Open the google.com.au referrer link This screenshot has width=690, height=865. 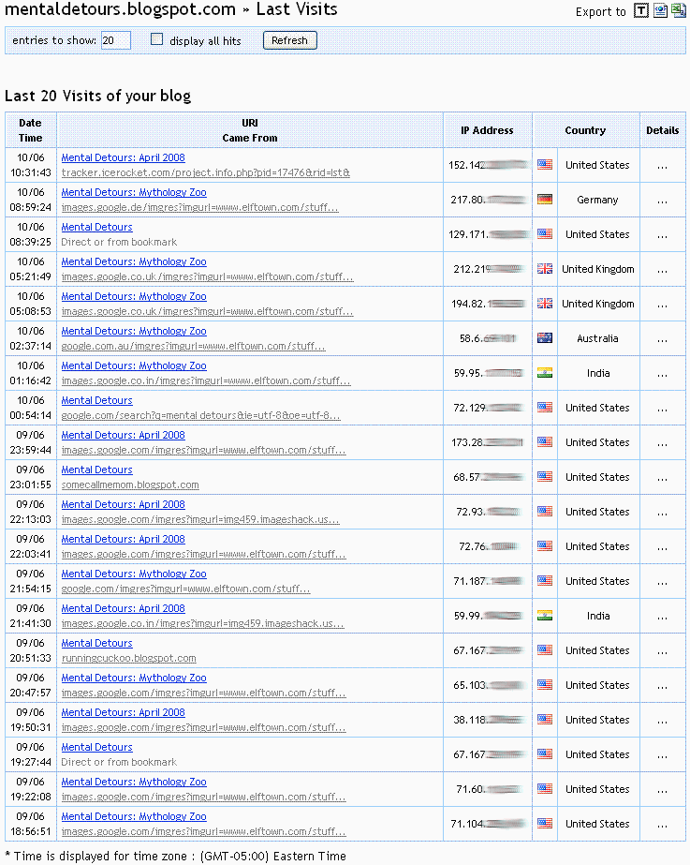pos(194,347)
